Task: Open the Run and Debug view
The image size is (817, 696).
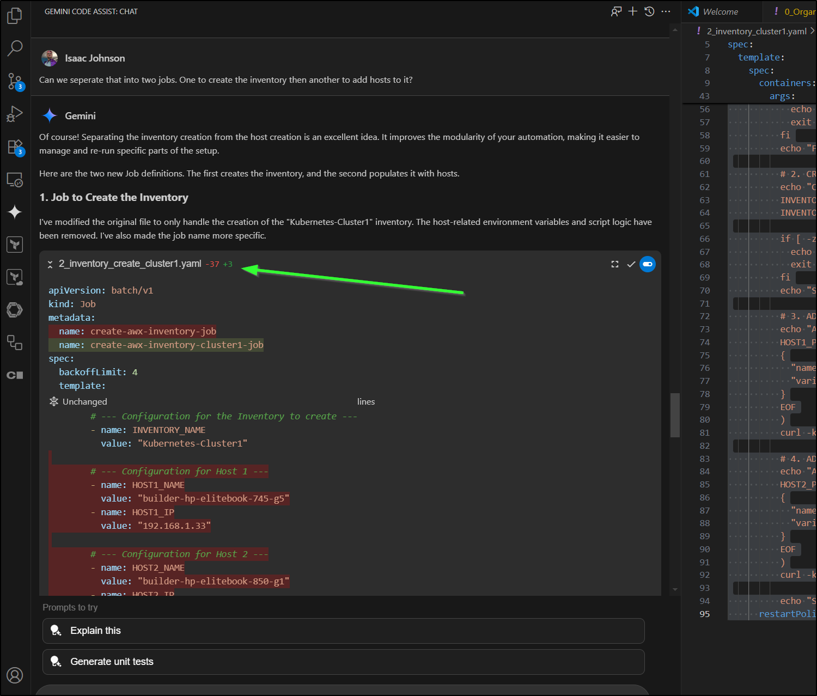Action: coord(15,114)
